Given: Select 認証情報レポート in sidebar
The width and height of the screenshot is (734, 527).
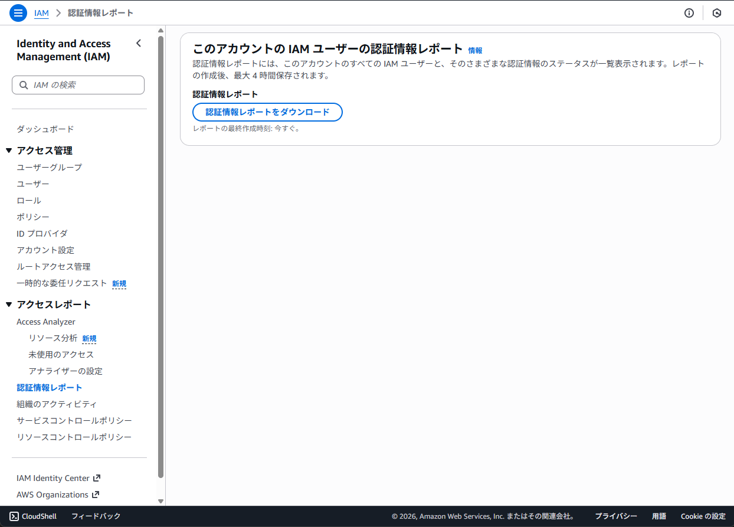Looking at the screenshot, I should [x=50, y=388].
